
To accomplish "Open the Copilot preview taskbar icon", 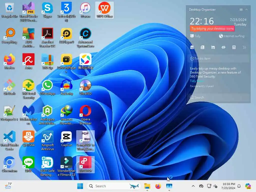I will point(248,186).
